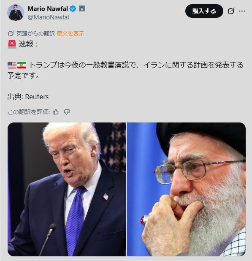Click the 購入する button
The height and width of the screenshot is (261, 252).
click(204, 11)
